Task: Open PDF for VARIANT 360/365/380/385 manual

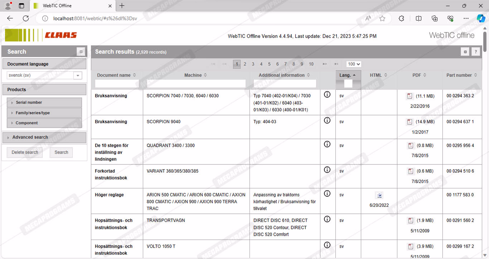Action: click(x=411, y=171)
